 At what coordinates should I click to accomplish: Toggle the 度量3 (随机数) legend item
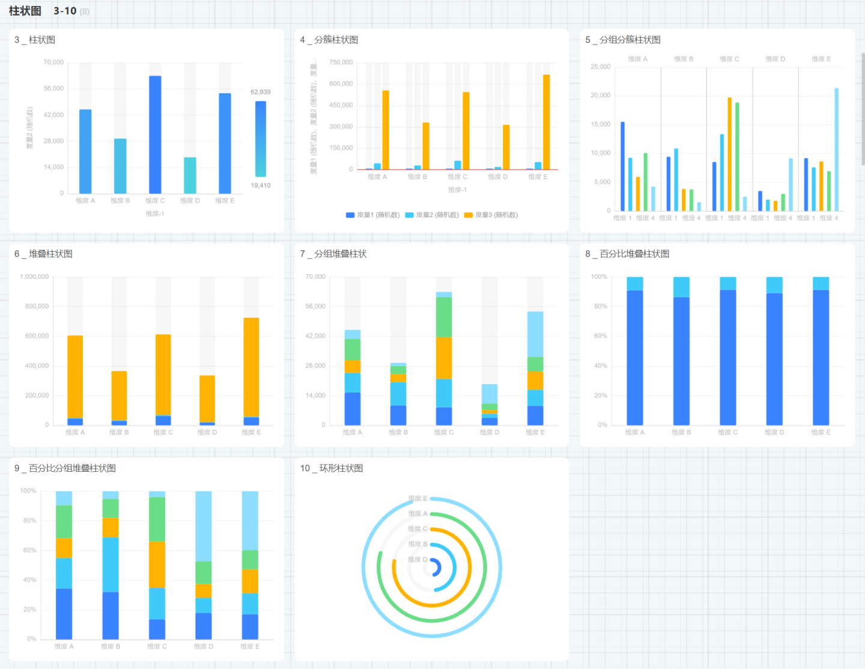(491, 215)
